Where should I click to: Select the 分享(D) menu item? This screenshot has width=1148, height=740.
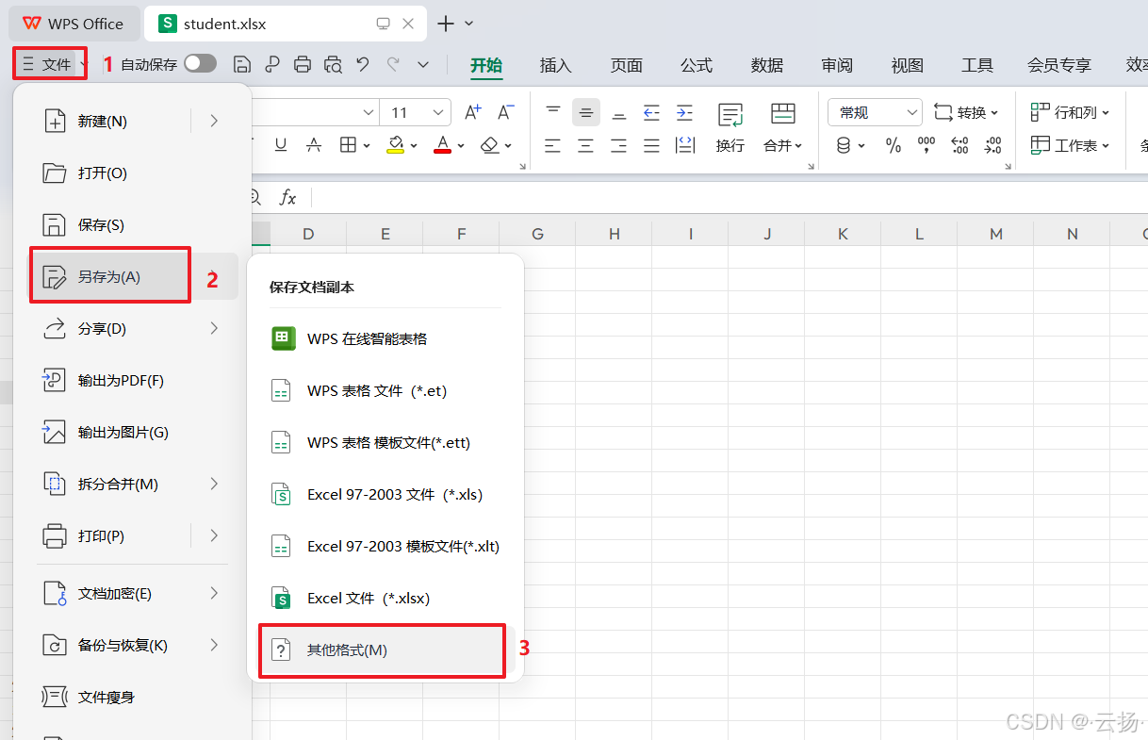point(133,328)
